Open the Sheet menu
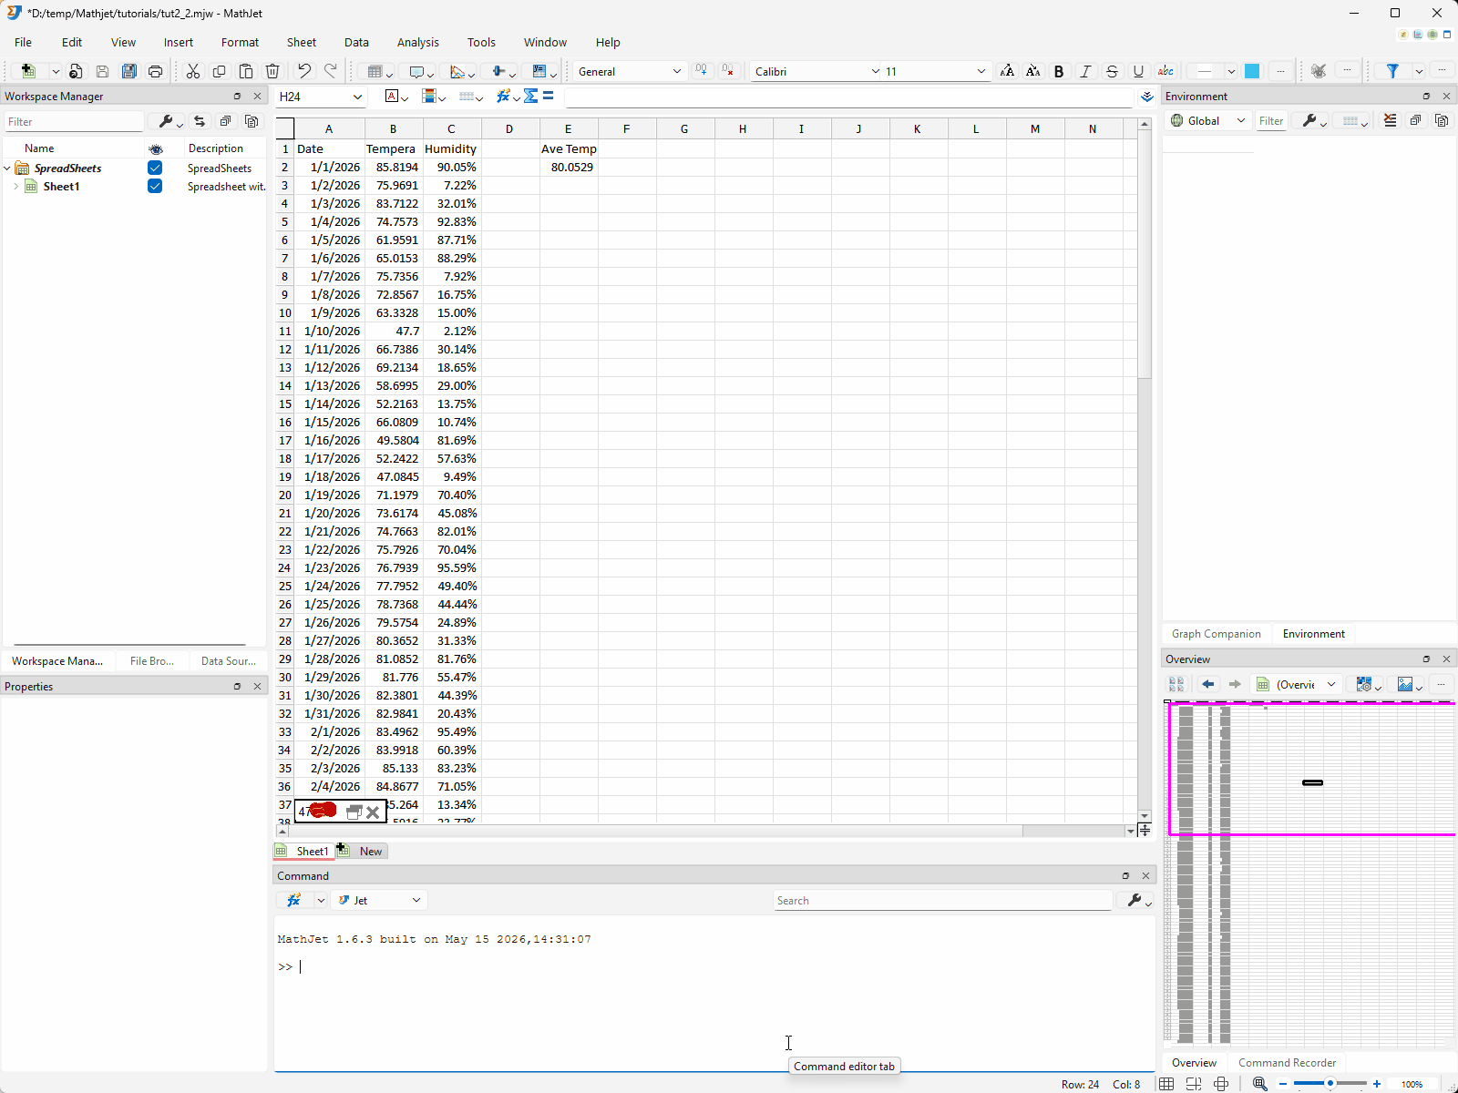Screen dimensions: 1458x1093 (x=301, y=42)
